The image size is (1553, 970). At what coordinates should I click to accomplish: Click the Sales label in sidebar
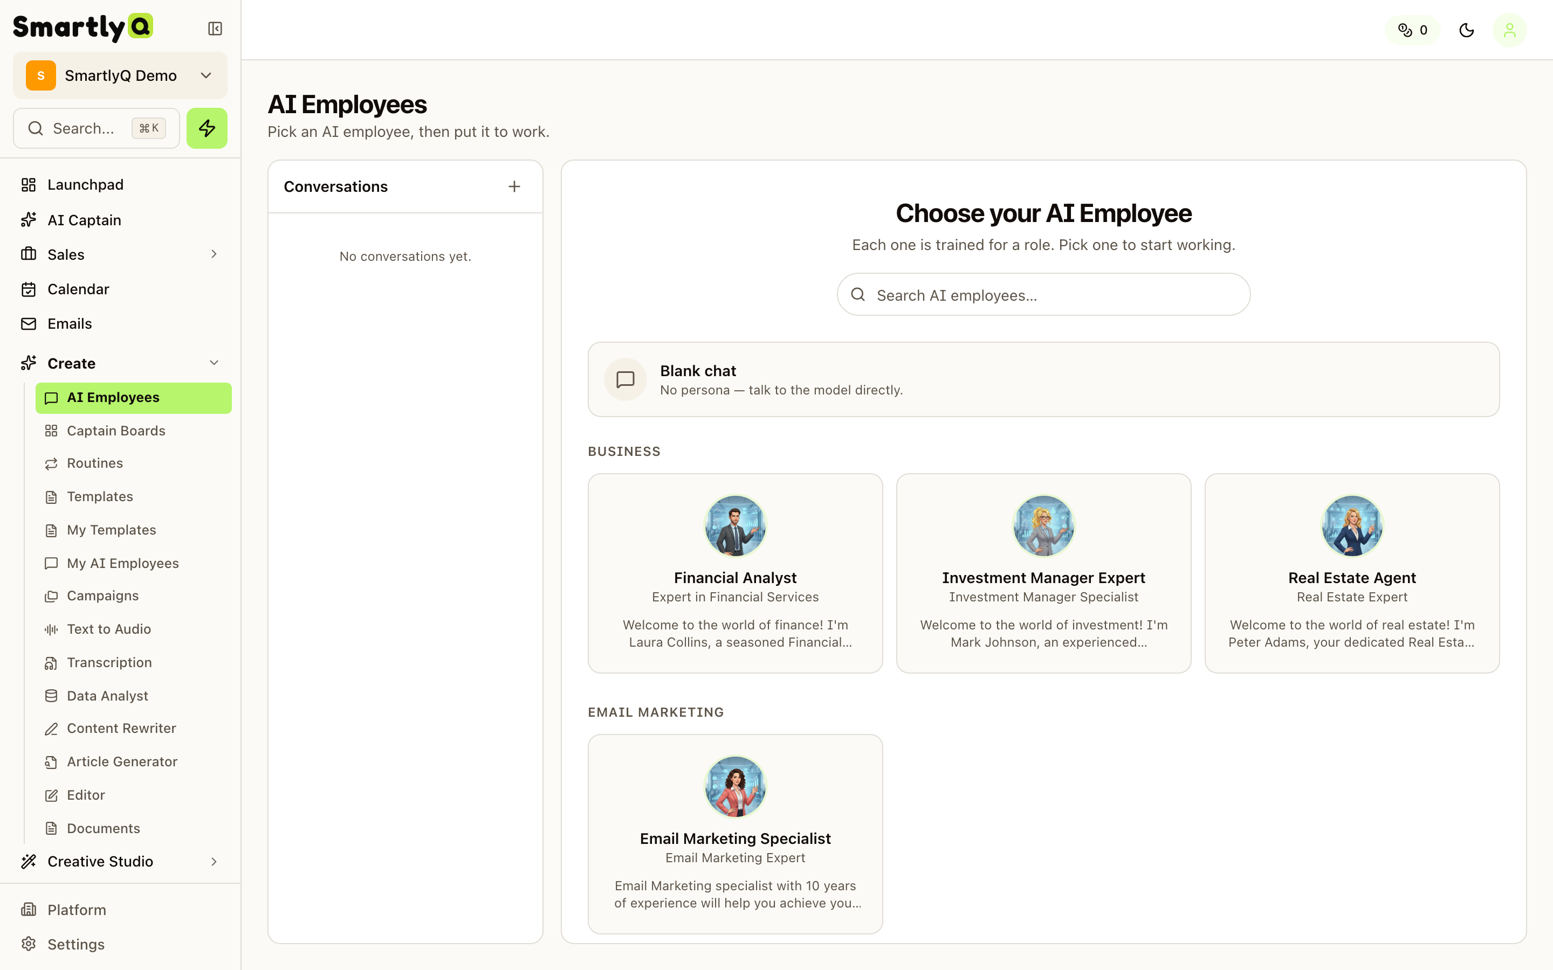(66, 255)
